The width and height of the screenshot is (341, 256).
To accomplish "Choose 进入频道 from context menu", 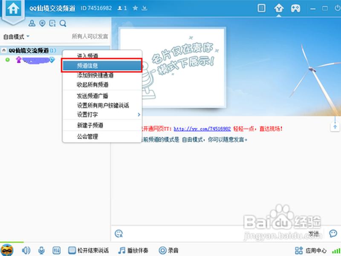I will point(102,55).
